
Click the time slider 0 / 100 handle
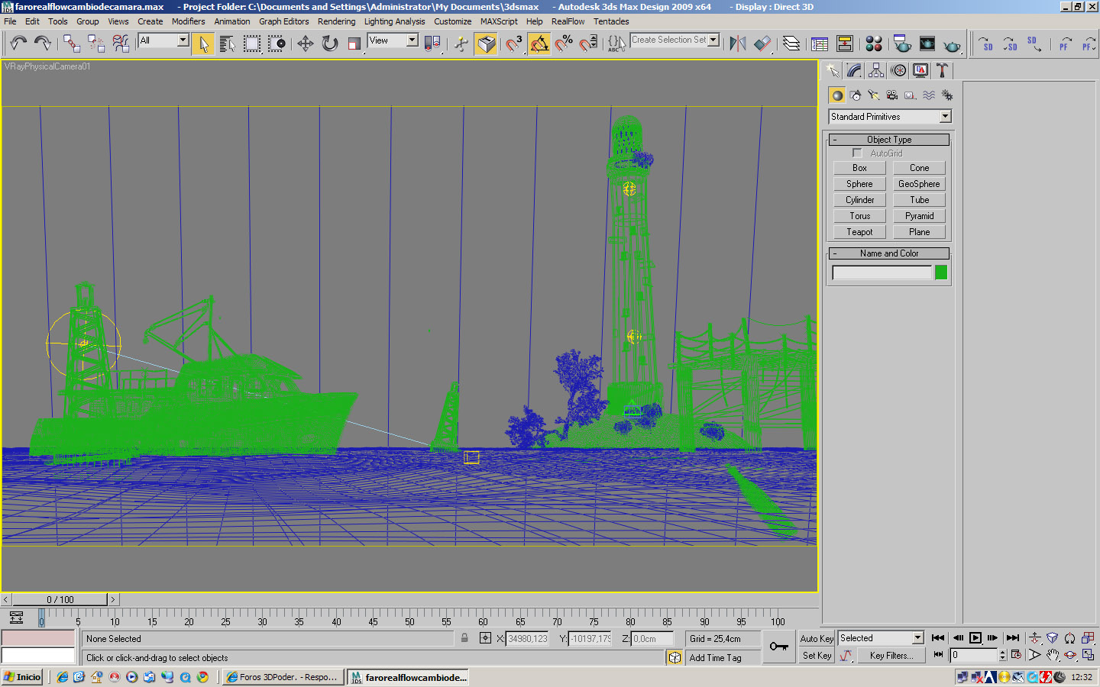[60, 599]
